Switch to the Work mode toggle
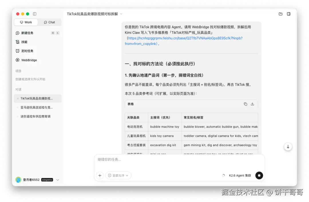Viewport: 309px width, 202px height. click(26, 22)
